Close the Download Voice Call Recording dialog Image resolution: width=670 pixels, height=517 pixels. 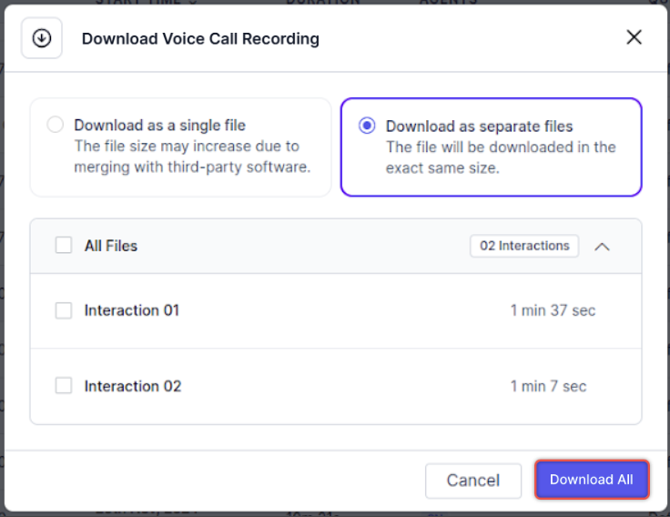pos(634,37)
